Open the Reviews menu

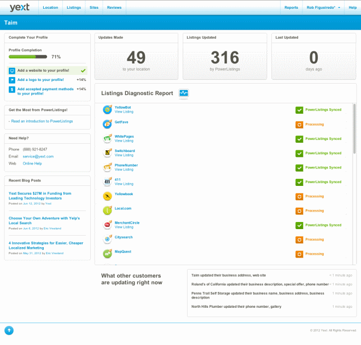click(114, 8)
